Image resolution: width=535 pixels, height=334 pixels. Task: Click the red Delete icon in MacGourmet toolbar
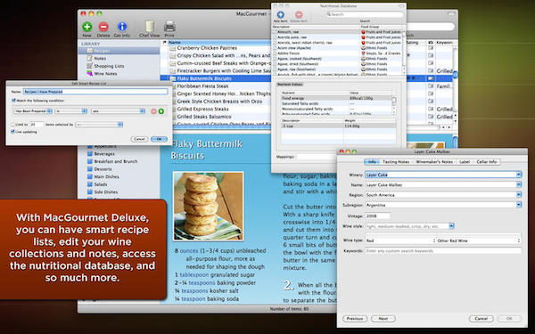point(103,27)
